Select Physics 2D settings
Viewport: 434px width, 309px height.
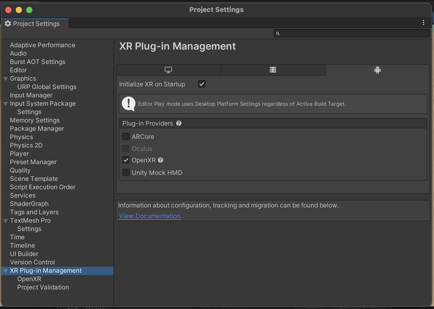pos(26,145)
